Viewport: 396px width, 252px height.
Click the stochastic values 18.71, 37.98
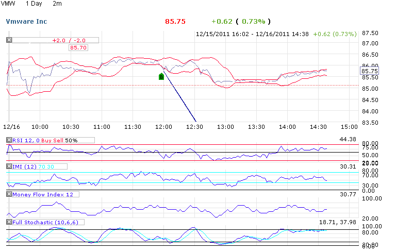click(338, 222)
